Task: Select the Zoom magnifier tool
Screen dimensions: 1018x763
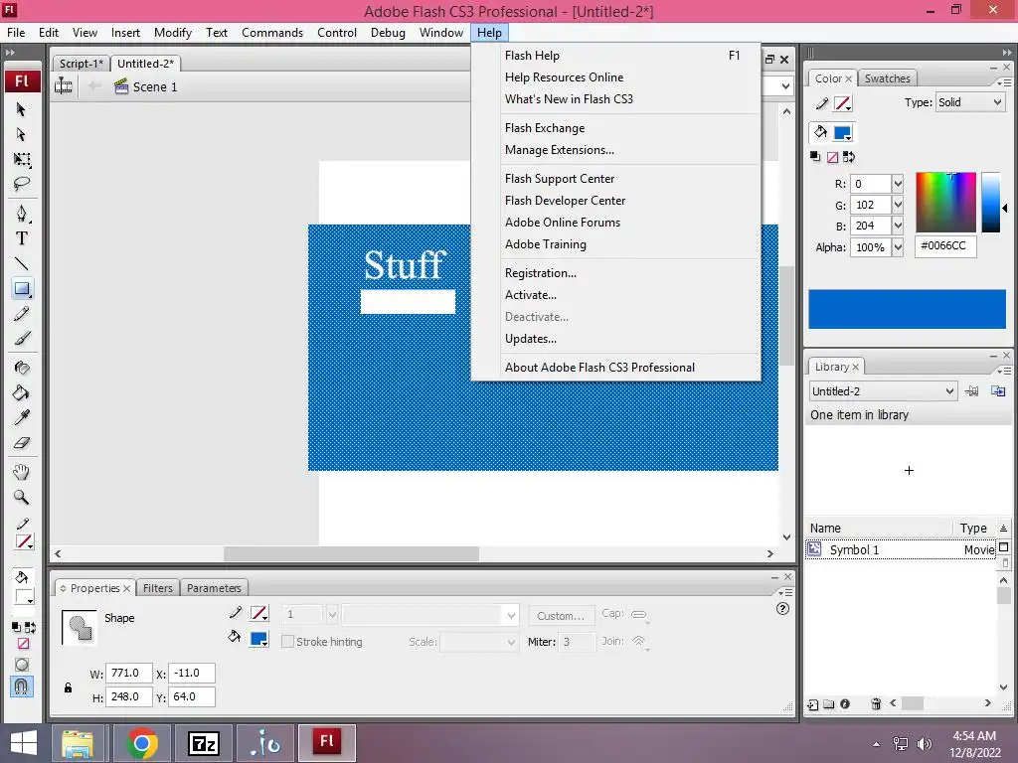Action: click(22, 497)
